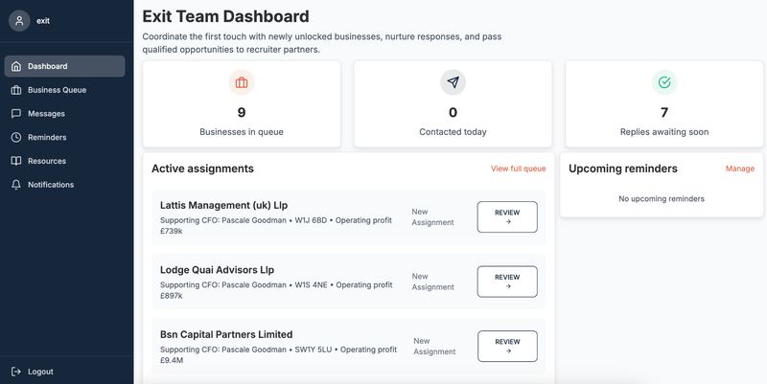Open the Business Queue menu item
This screenshot has width=767, height=384.
[x=64, y=90]
